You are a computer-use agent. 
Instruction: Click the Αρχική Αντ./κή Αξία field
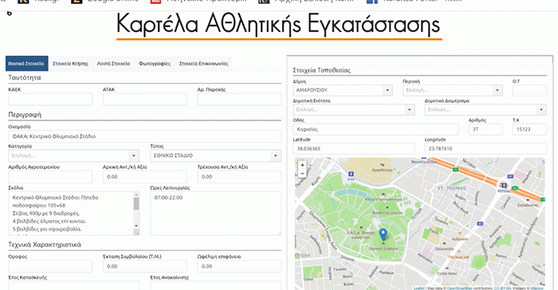pyautogui.click(x=145, y=177)
